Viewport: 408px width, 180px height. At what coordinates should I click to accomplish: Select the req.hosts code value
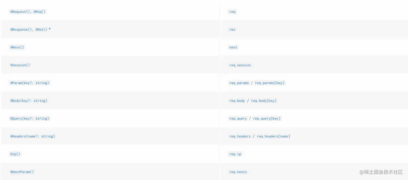pos(238,172)
